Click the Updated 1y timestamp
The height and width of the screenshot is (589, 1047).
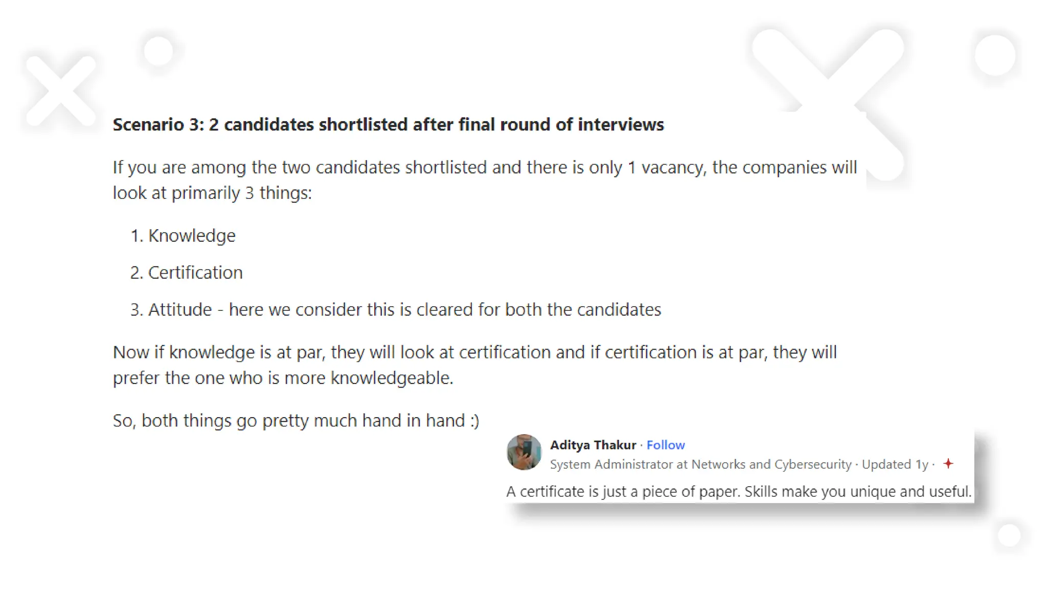tap(895, 464)
